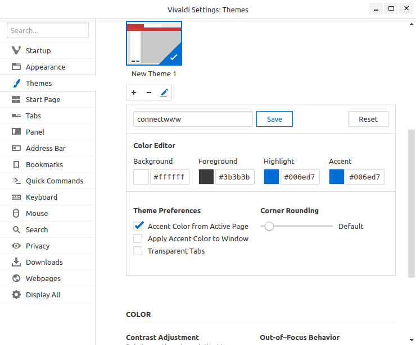The height and width of the screenshot is (345, 416).
Task: Click Background hex value #ffffff field
Action: point(170,177)
